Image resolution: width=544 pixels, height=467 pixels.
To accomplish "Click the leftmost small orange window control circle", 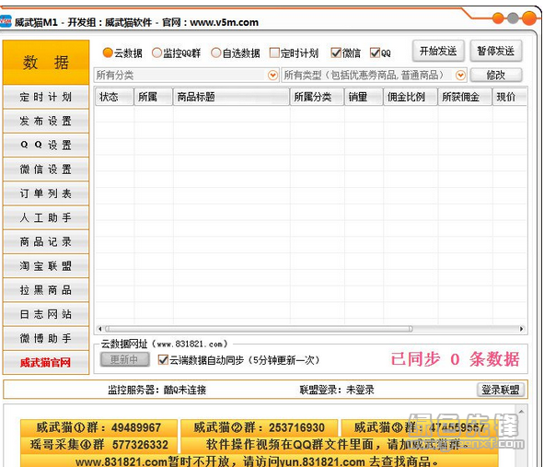I will pos(499,18).
